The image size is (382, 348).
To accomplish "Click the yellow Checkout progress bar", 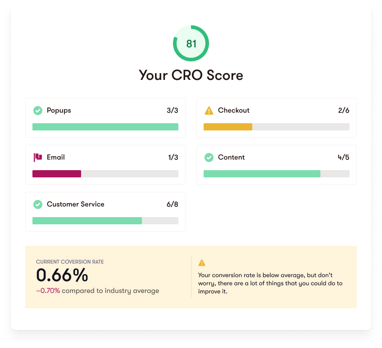I will tap(228, 127).
